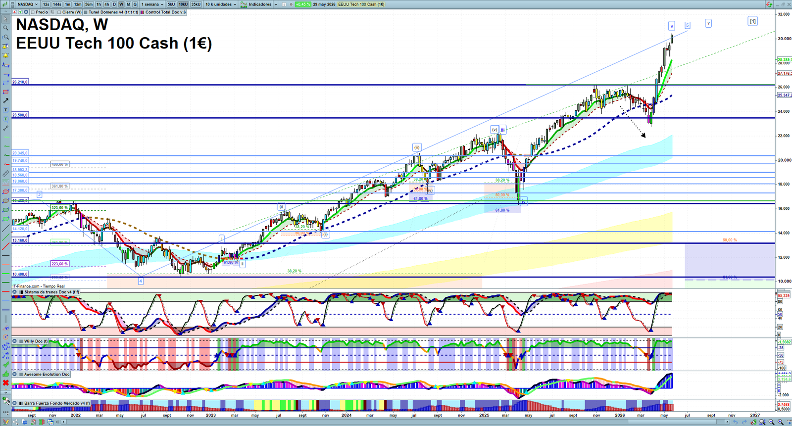Select the ruler measuring tool
792x426 pixels.
coord(5,174)
